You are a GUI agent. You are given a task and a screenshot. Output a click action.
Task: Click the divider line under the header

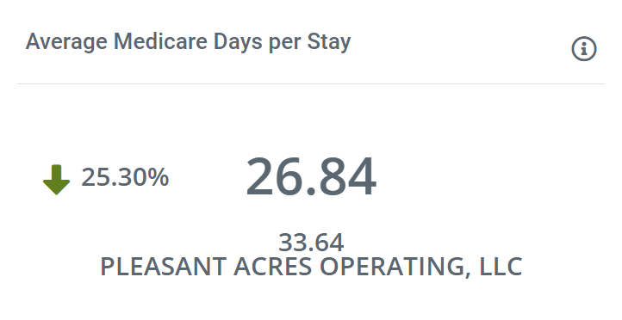(311, 83)
